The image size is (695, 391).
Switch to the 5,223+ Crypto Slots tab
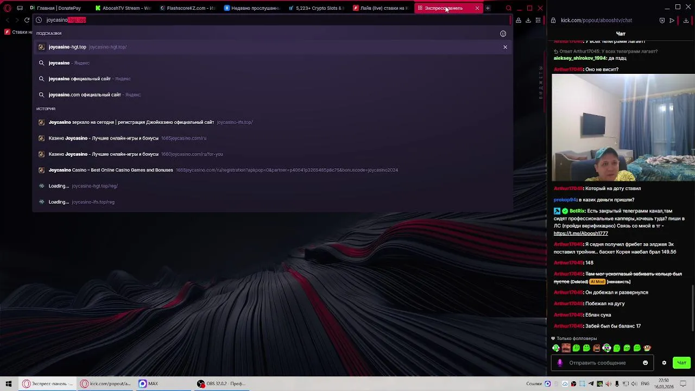pos(317,8)
